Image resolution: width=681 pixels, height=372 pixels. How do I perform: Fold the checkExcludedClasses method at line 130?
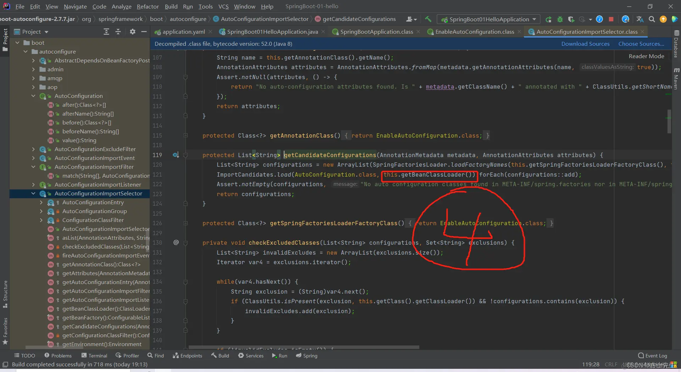click(186, 243)
